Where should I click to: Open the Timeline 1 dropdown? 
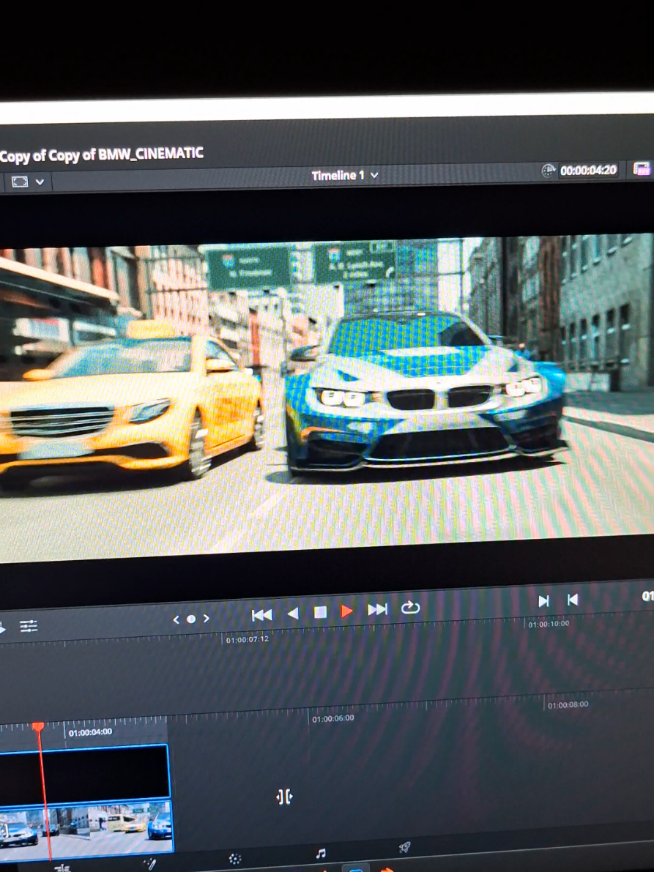(345, 175)
